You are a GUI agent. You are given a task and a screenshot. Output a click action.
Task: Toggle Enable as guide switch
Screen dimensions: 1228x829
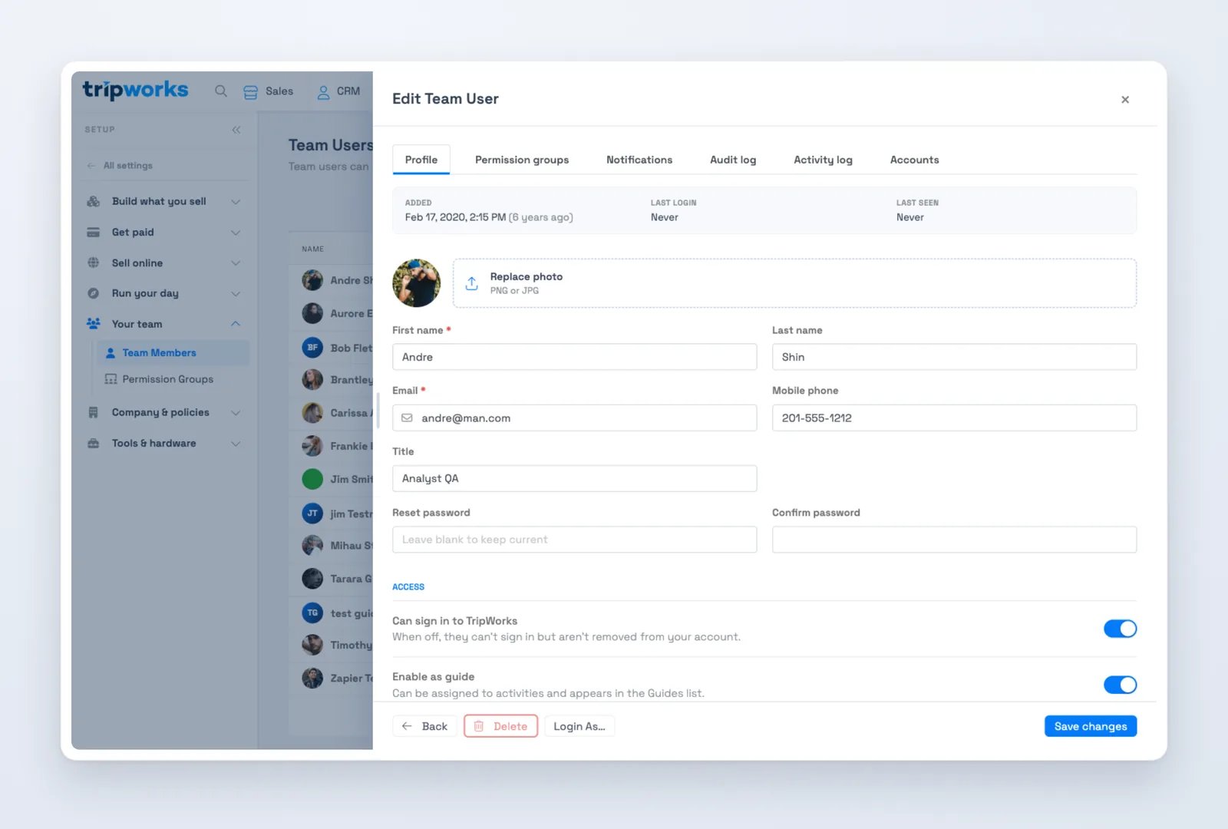tap(1120, 685)
